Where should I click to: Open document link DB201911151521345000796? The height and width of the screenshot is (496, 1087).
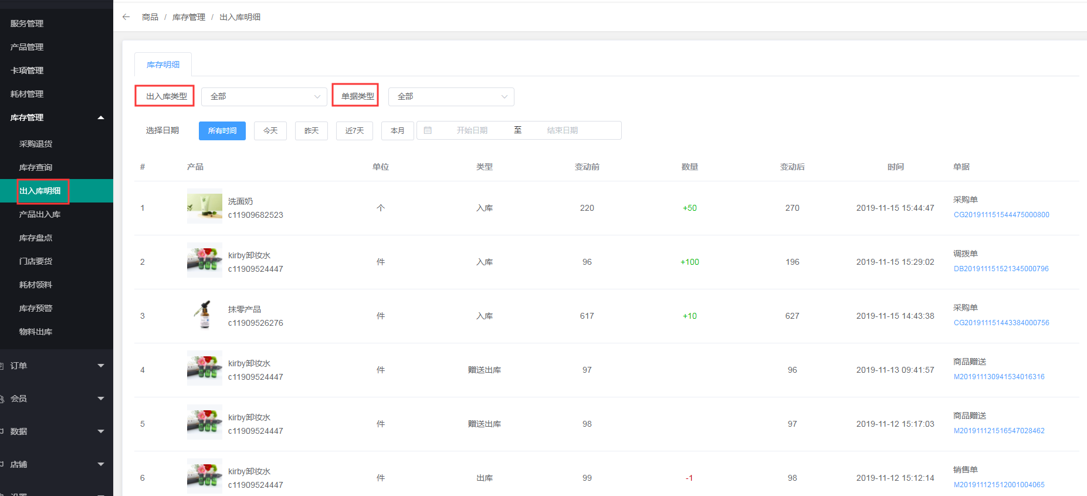(x=1001, y=269)
